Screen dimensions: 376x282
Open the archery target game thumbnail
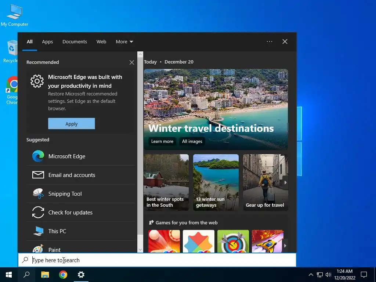pos(233,241)
